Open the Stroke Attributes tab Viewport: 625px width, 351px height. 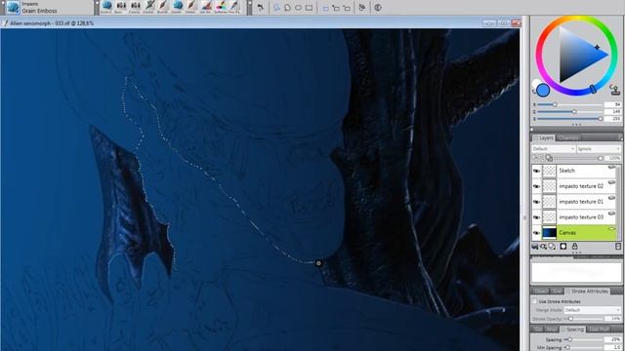point(587,292)
